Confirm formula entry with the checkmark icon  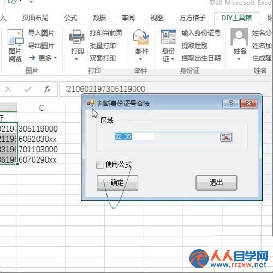28,89
